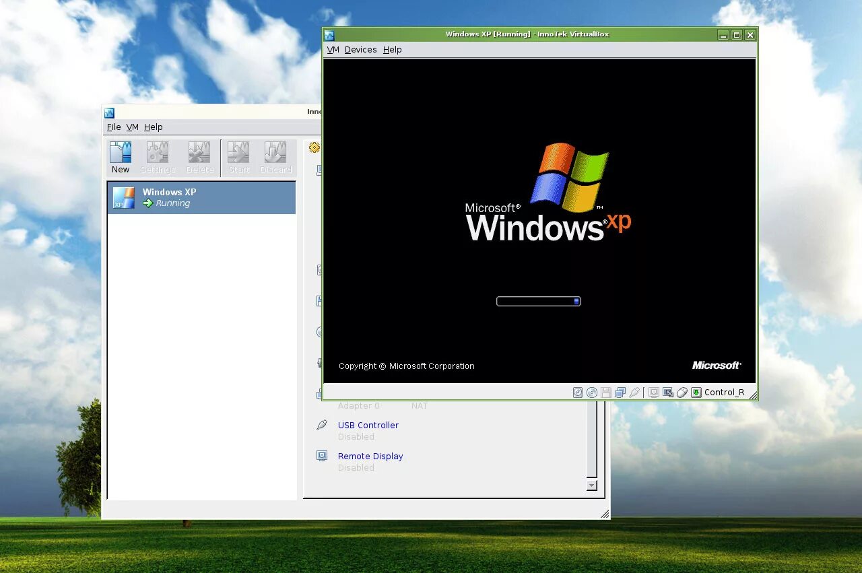
Task: Click the Control_R host key label
Action: 725,393
